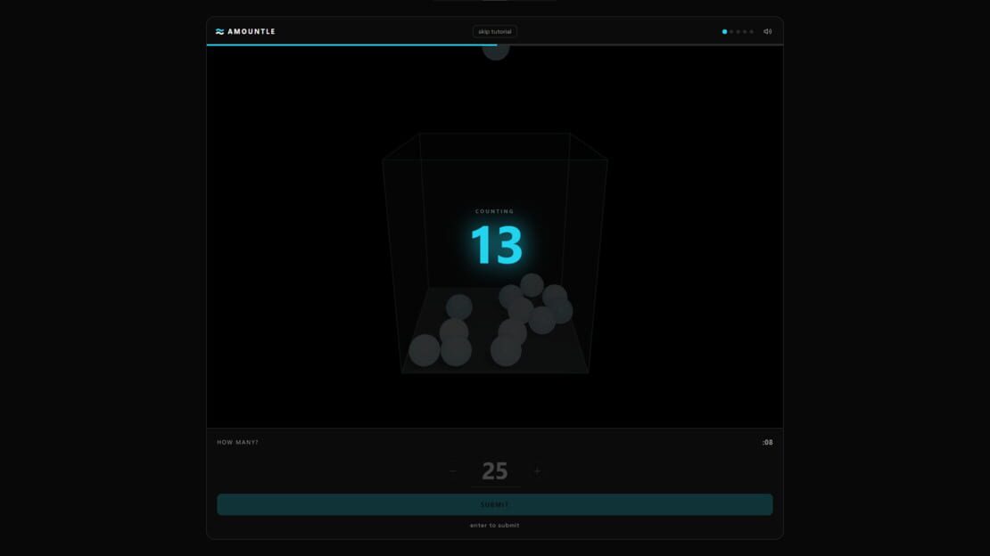Image resolution: width=990 pixels, height=556 pixels.
Task: Click the skip tutorial button
Action: 494,31
